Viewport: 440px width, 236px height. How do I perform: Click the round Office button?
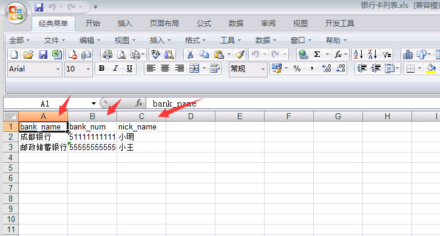[16, 13]
